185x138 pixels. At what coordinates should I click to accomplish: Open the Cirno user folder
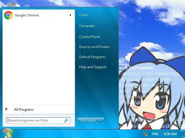83,15
